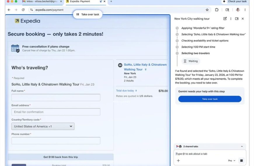Click the Phone number field

coord(56,141)
